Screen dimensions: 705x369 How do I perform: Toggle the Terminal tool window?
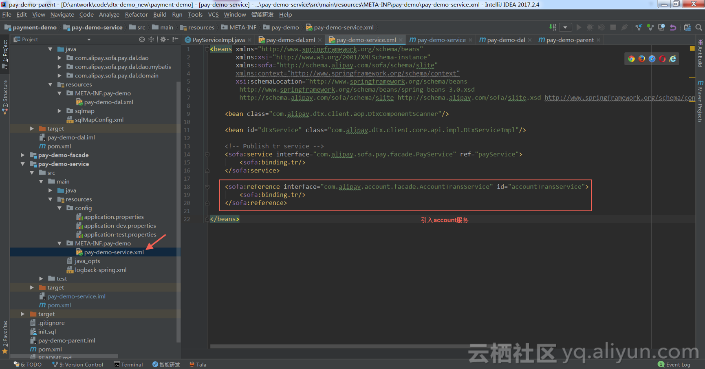tap(128, 365)
